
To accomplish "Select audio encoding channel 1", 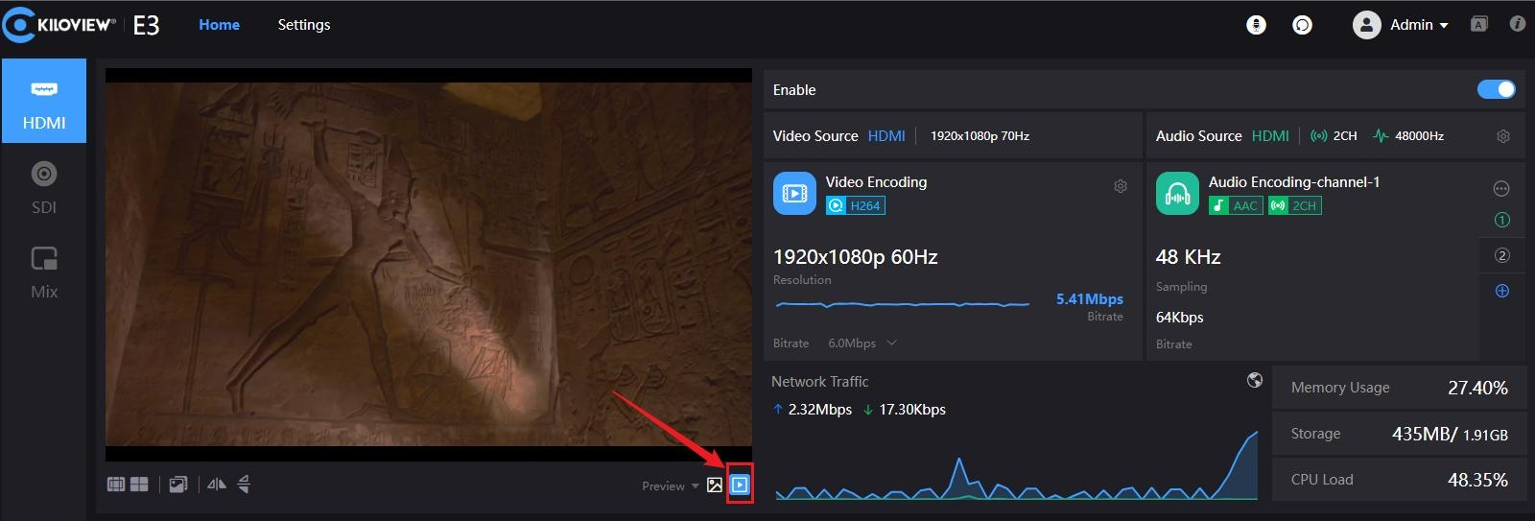I will coord(1502,220).
